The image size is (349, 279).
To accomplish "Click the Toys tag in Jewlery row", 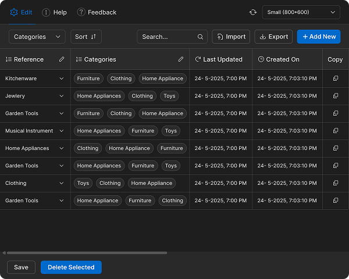I will coord(169,96).
